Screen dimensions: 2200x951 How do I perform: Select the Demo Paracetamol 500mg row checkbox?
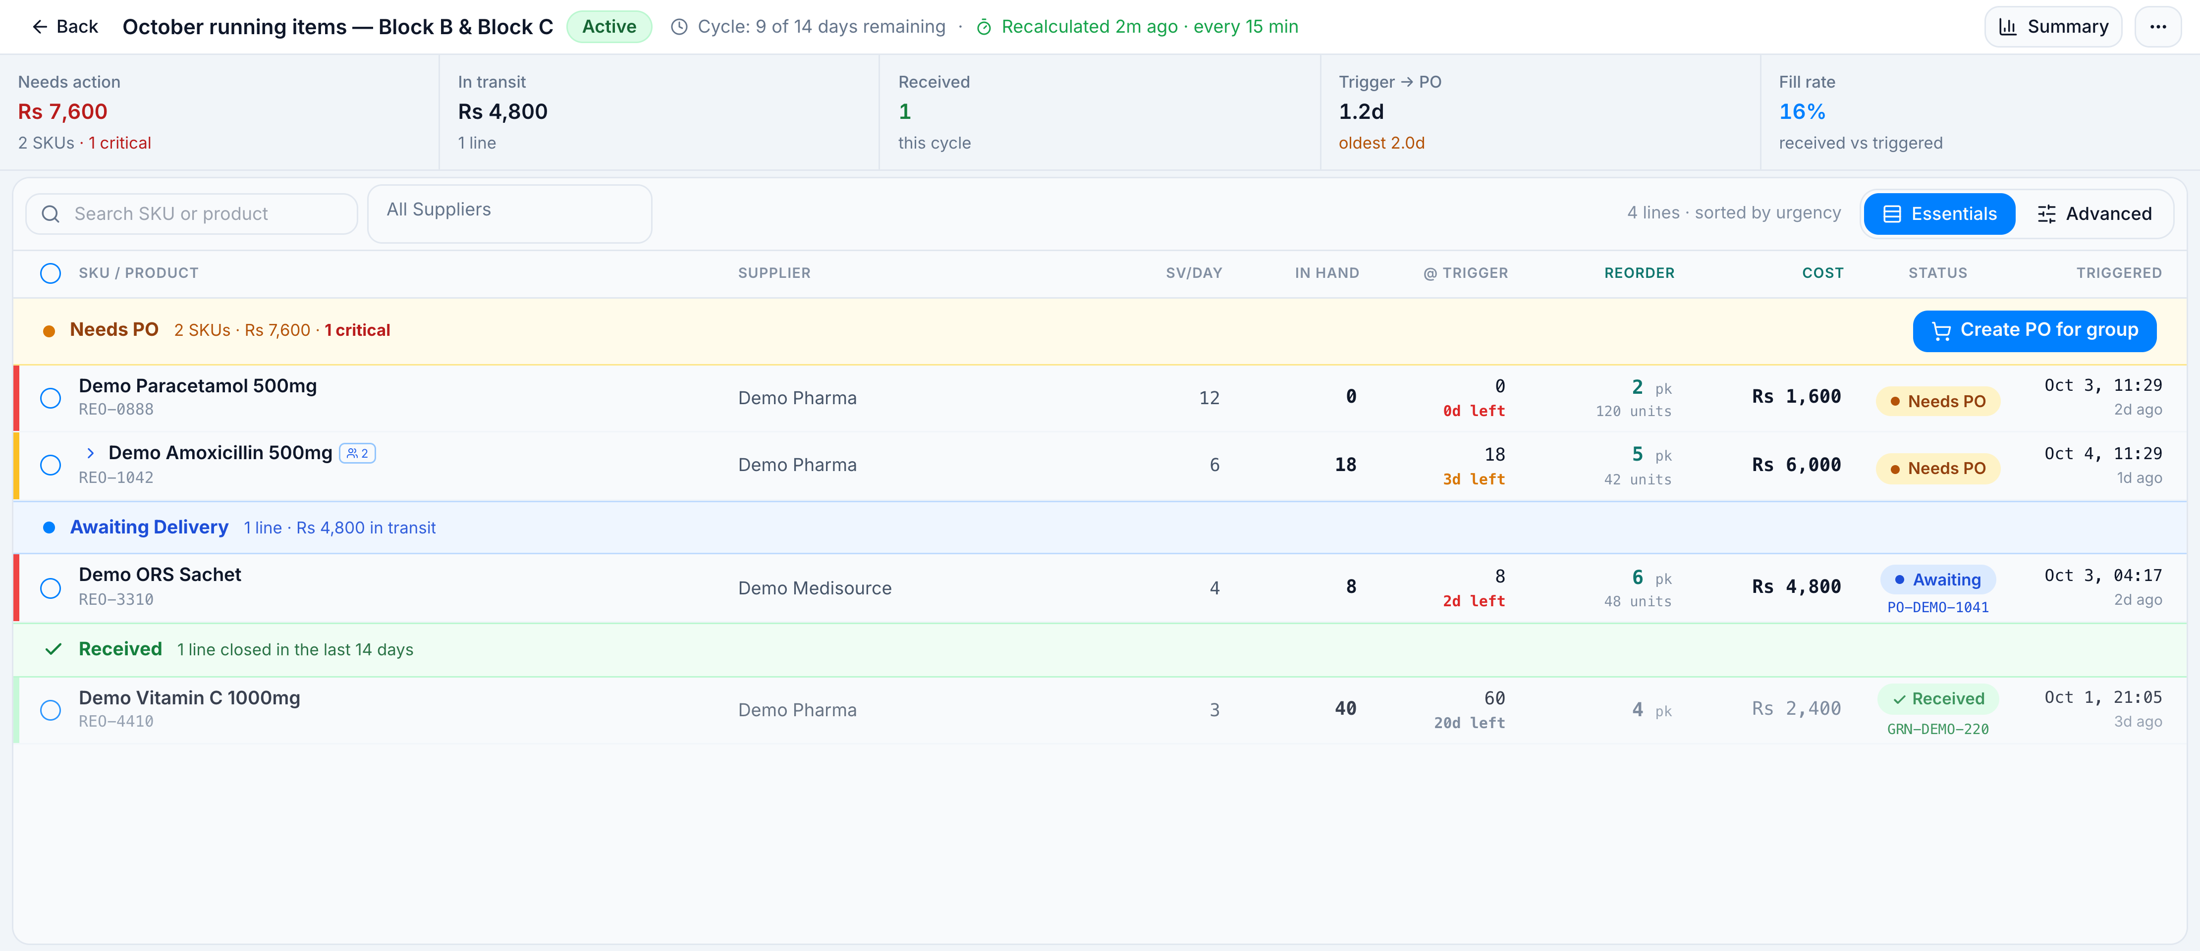51,398
